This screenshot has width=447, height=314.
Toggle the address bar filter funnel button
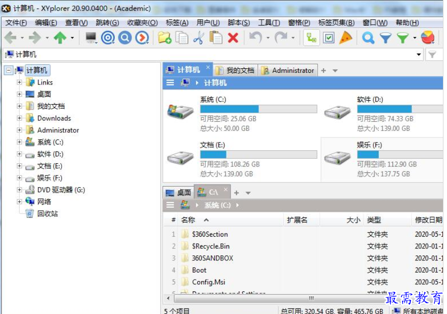(x=432, y=55)
